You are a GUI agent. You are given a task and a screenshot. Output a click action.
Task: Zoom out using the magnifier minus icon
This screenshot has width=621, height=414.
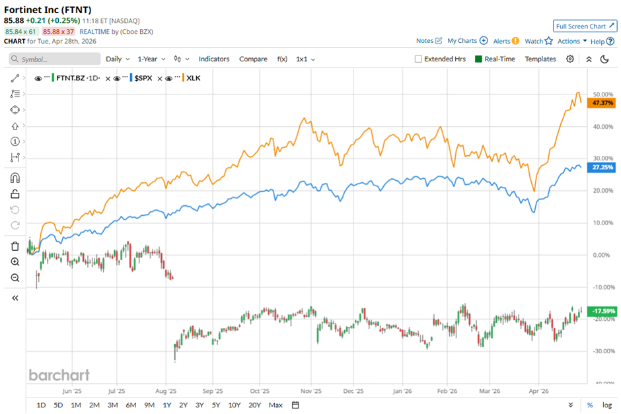click(15, 278)
